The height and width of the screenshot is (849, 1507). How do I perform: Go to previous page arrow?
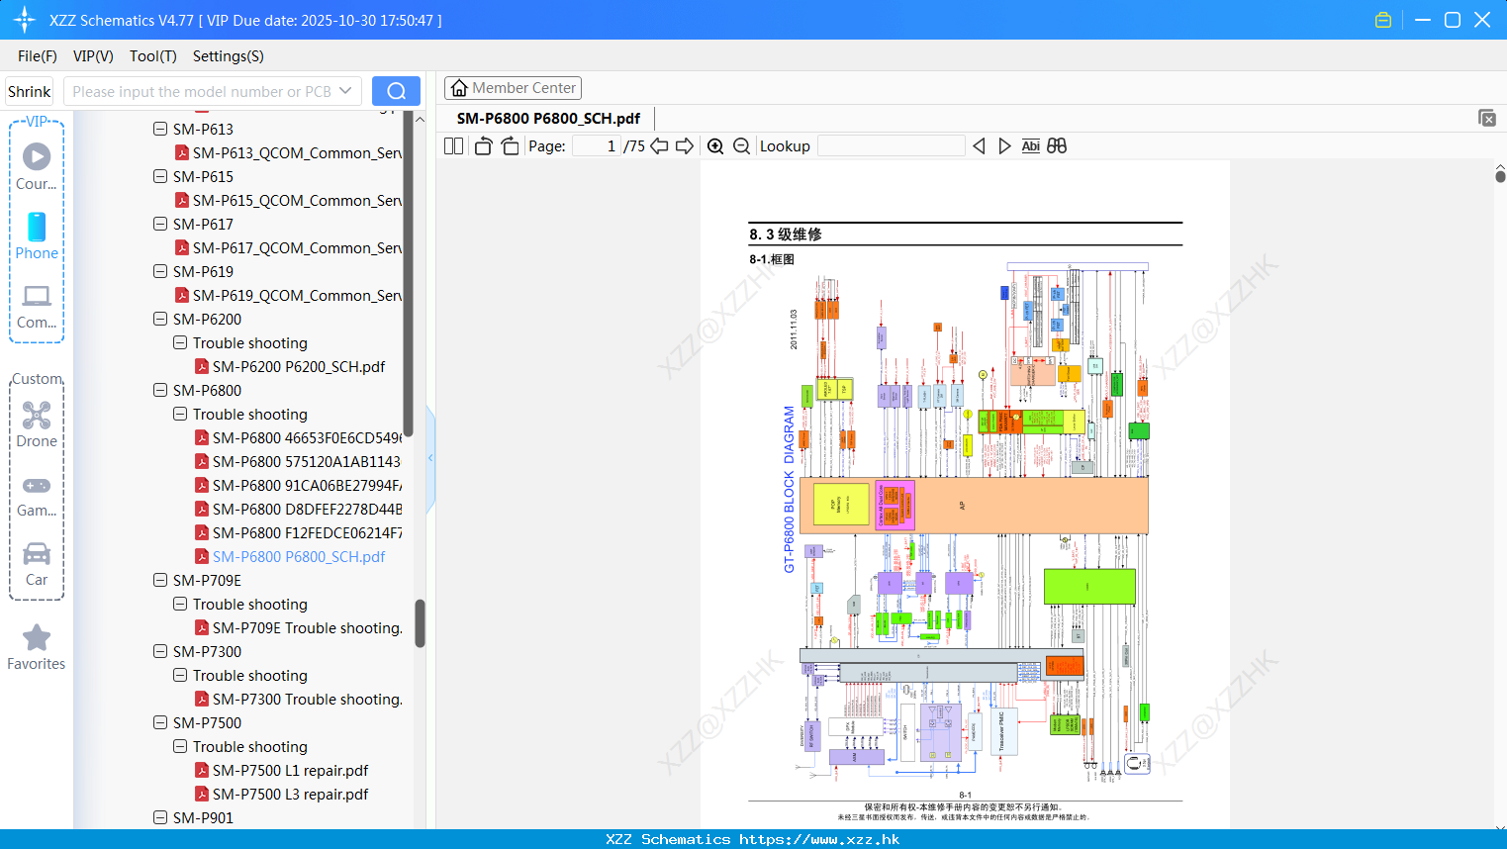(659, 145)
